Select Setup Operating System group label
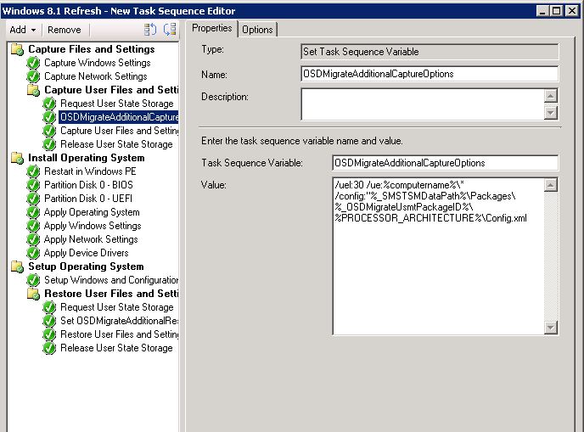 (x=86, y=266)
